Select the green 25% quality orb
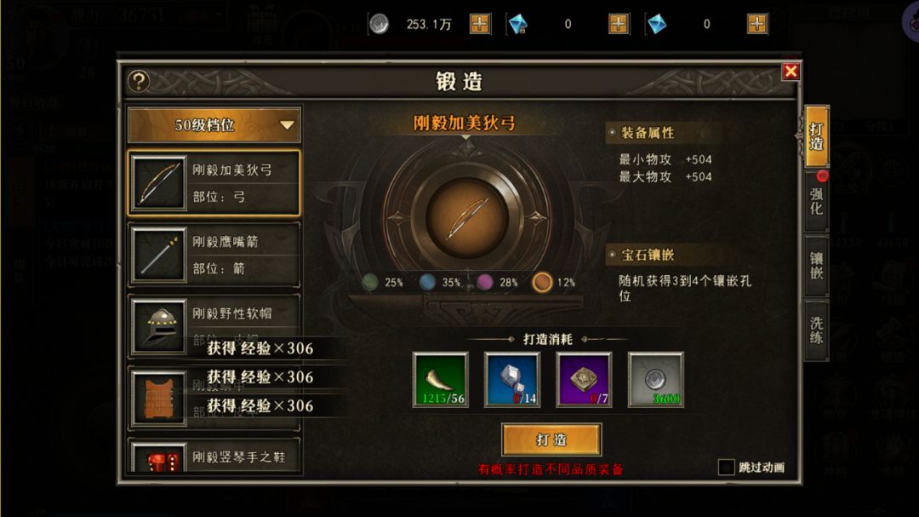Screen dimensions: 919x517 tap(370, 282)
